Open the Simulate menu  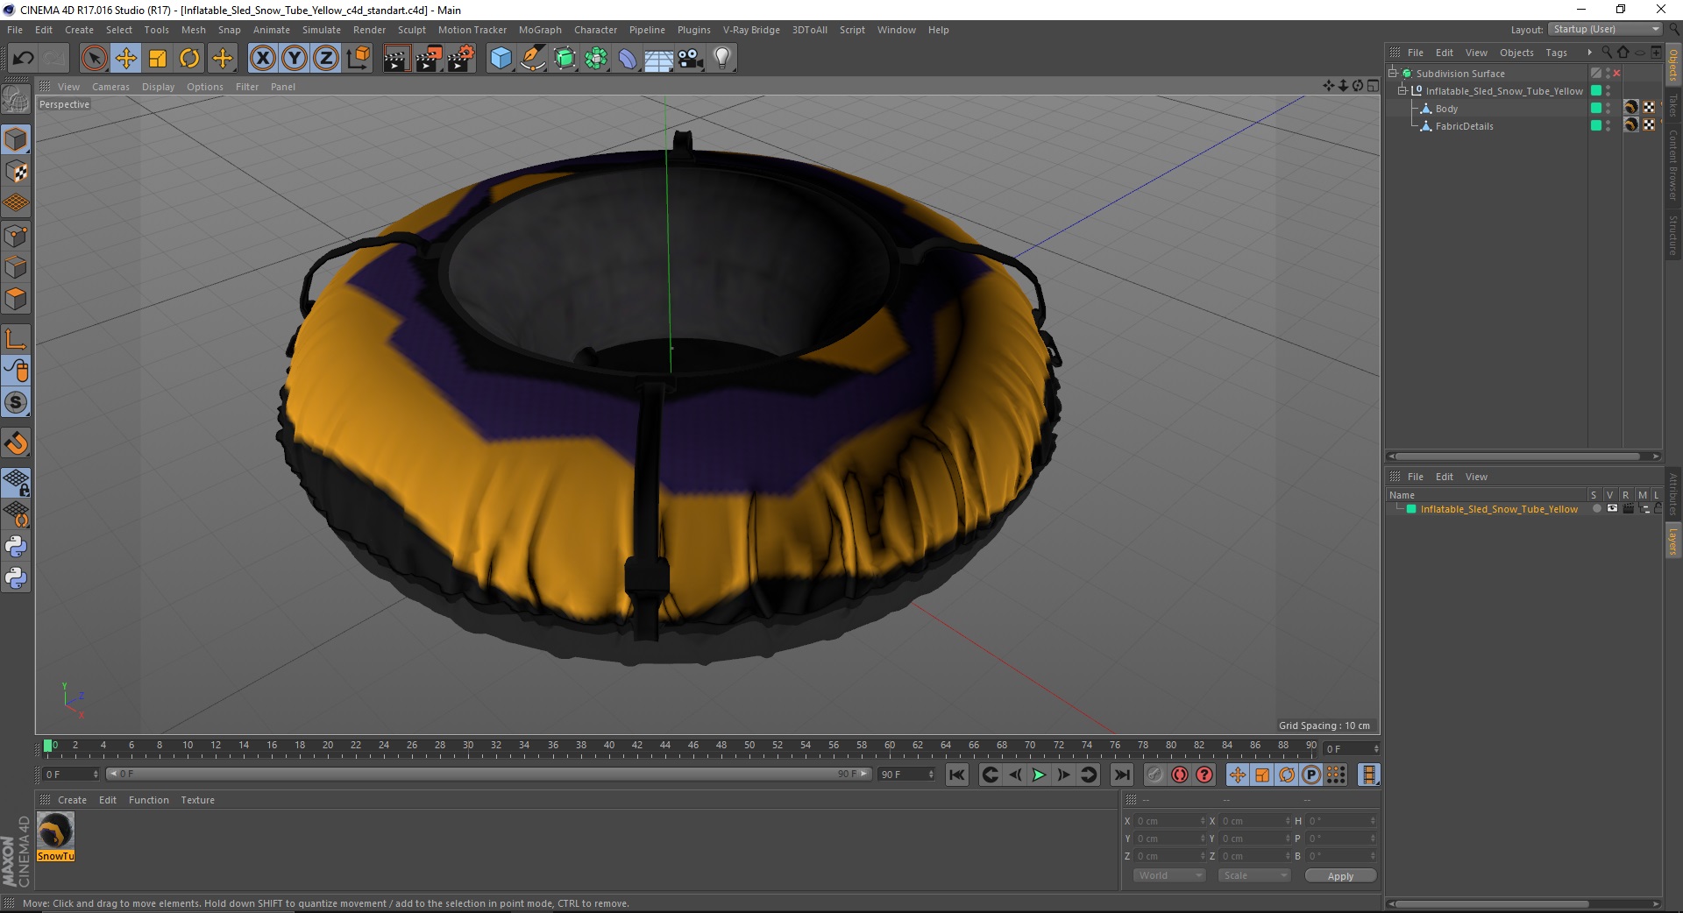point(322,30)
